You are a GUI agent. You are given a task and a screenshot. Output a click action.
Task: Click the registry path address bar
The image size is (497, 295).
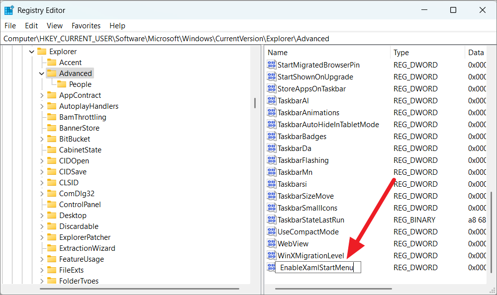tap(249, 39)
